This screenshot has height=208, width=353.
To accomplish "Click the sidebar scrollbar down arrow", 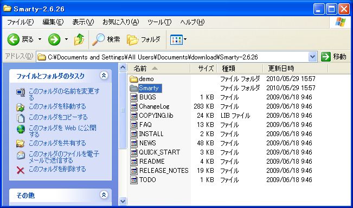I will [x=123, y=201].
